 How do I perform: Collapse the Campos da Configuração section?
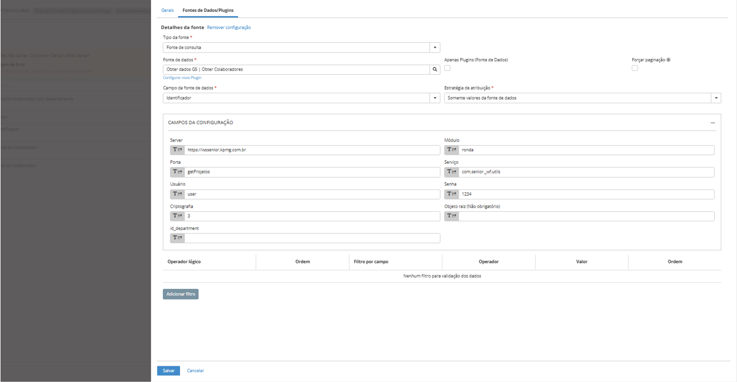pos(713,123)
